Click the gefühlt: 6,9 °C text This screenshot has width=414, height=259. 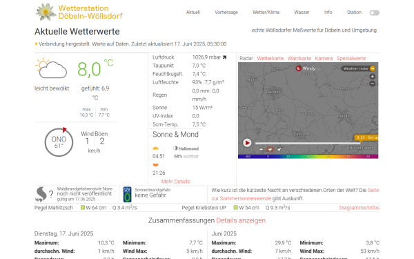coord(95,93)
